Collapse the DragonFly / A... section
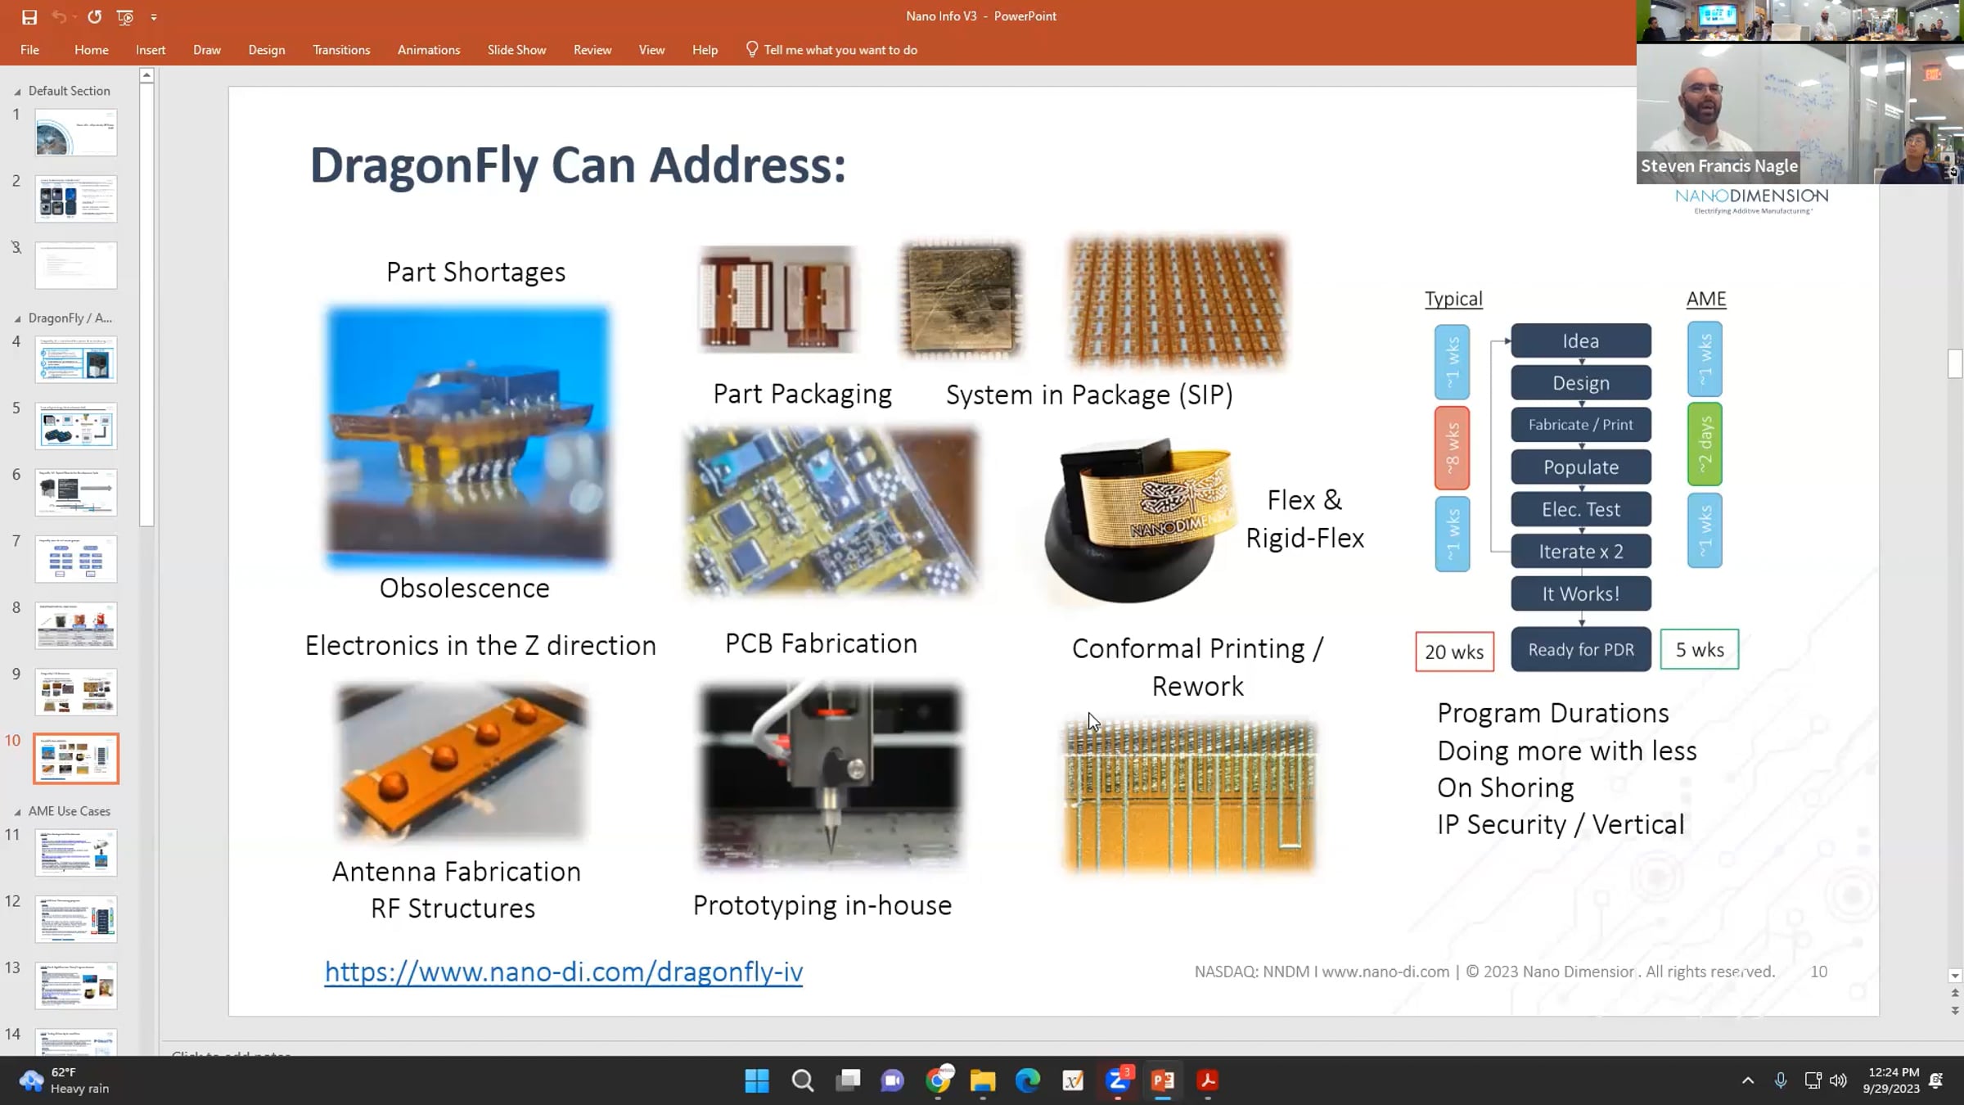The image size is (1964, 1105). [17, 319]
